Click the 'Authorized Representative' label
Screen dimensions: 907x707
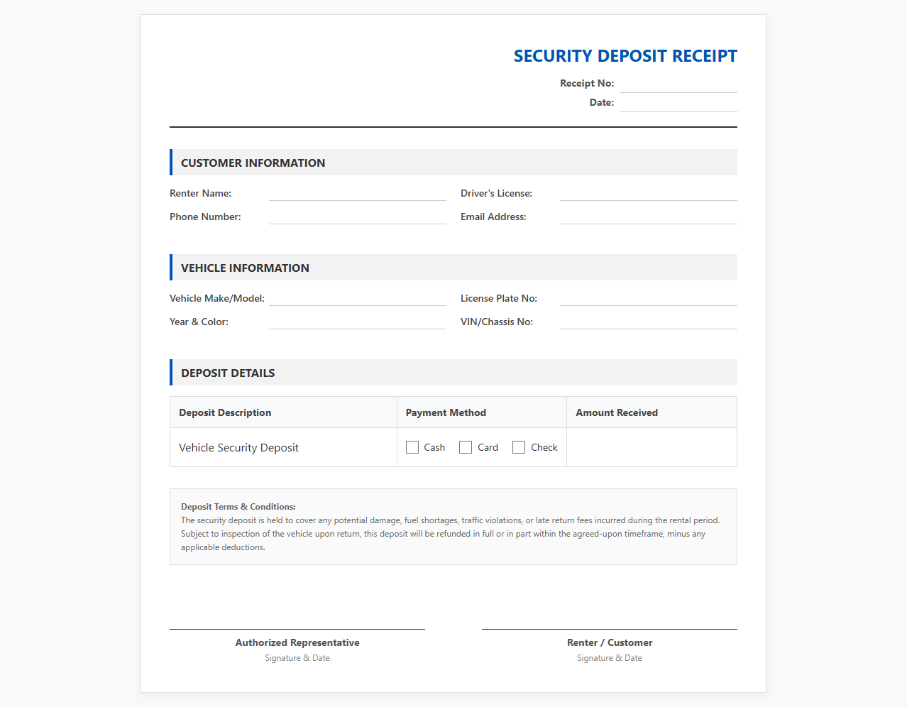pos(297,642)
